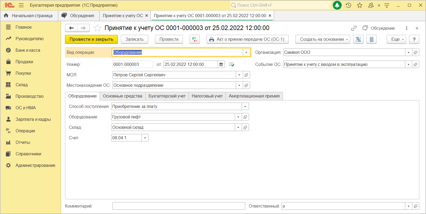The width and height of the screenshot is (426, 214).
Task: Expand Организация dropdown list
Action: (x=409, y=52)
